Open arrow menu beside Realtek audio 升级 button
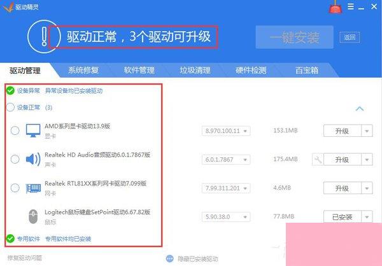Screen dimensions: 382x266 pos(367,160)
